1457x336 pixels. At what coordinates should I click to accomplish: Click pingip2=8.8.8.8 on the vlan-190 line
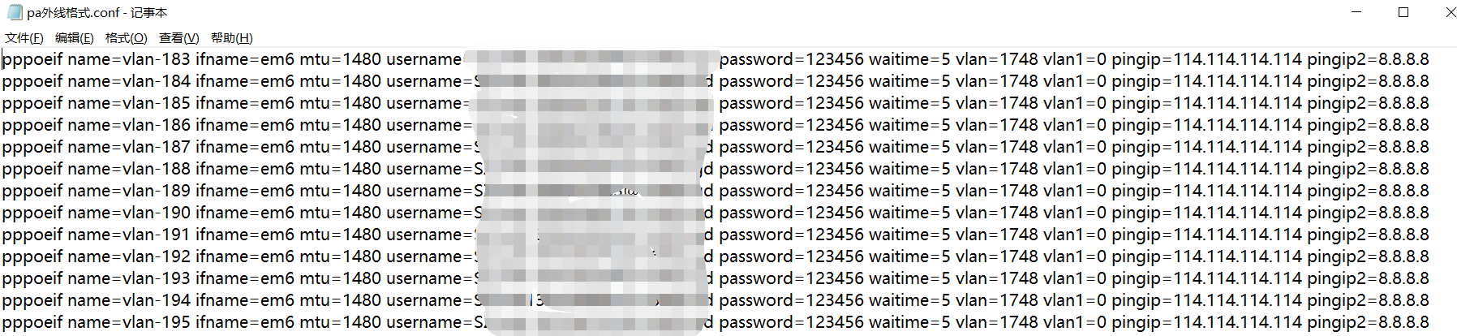1368,213
